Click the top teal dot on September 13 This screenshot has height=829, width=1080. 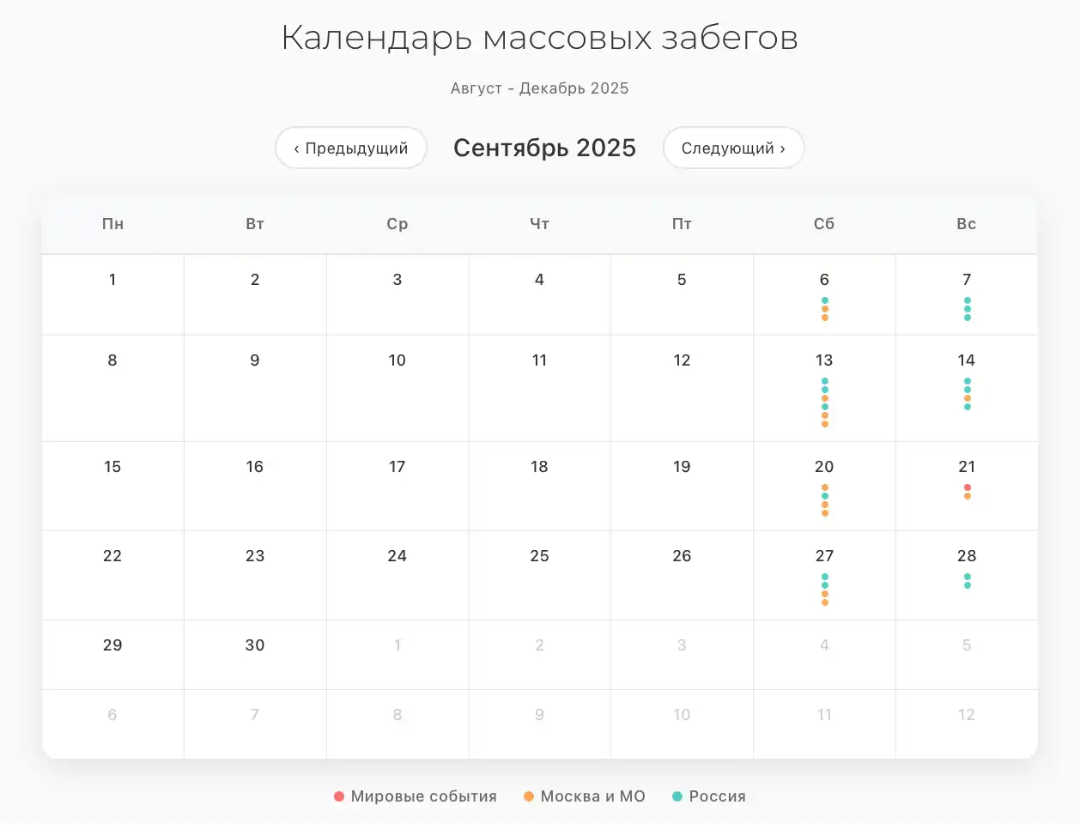tap(825, 381)
